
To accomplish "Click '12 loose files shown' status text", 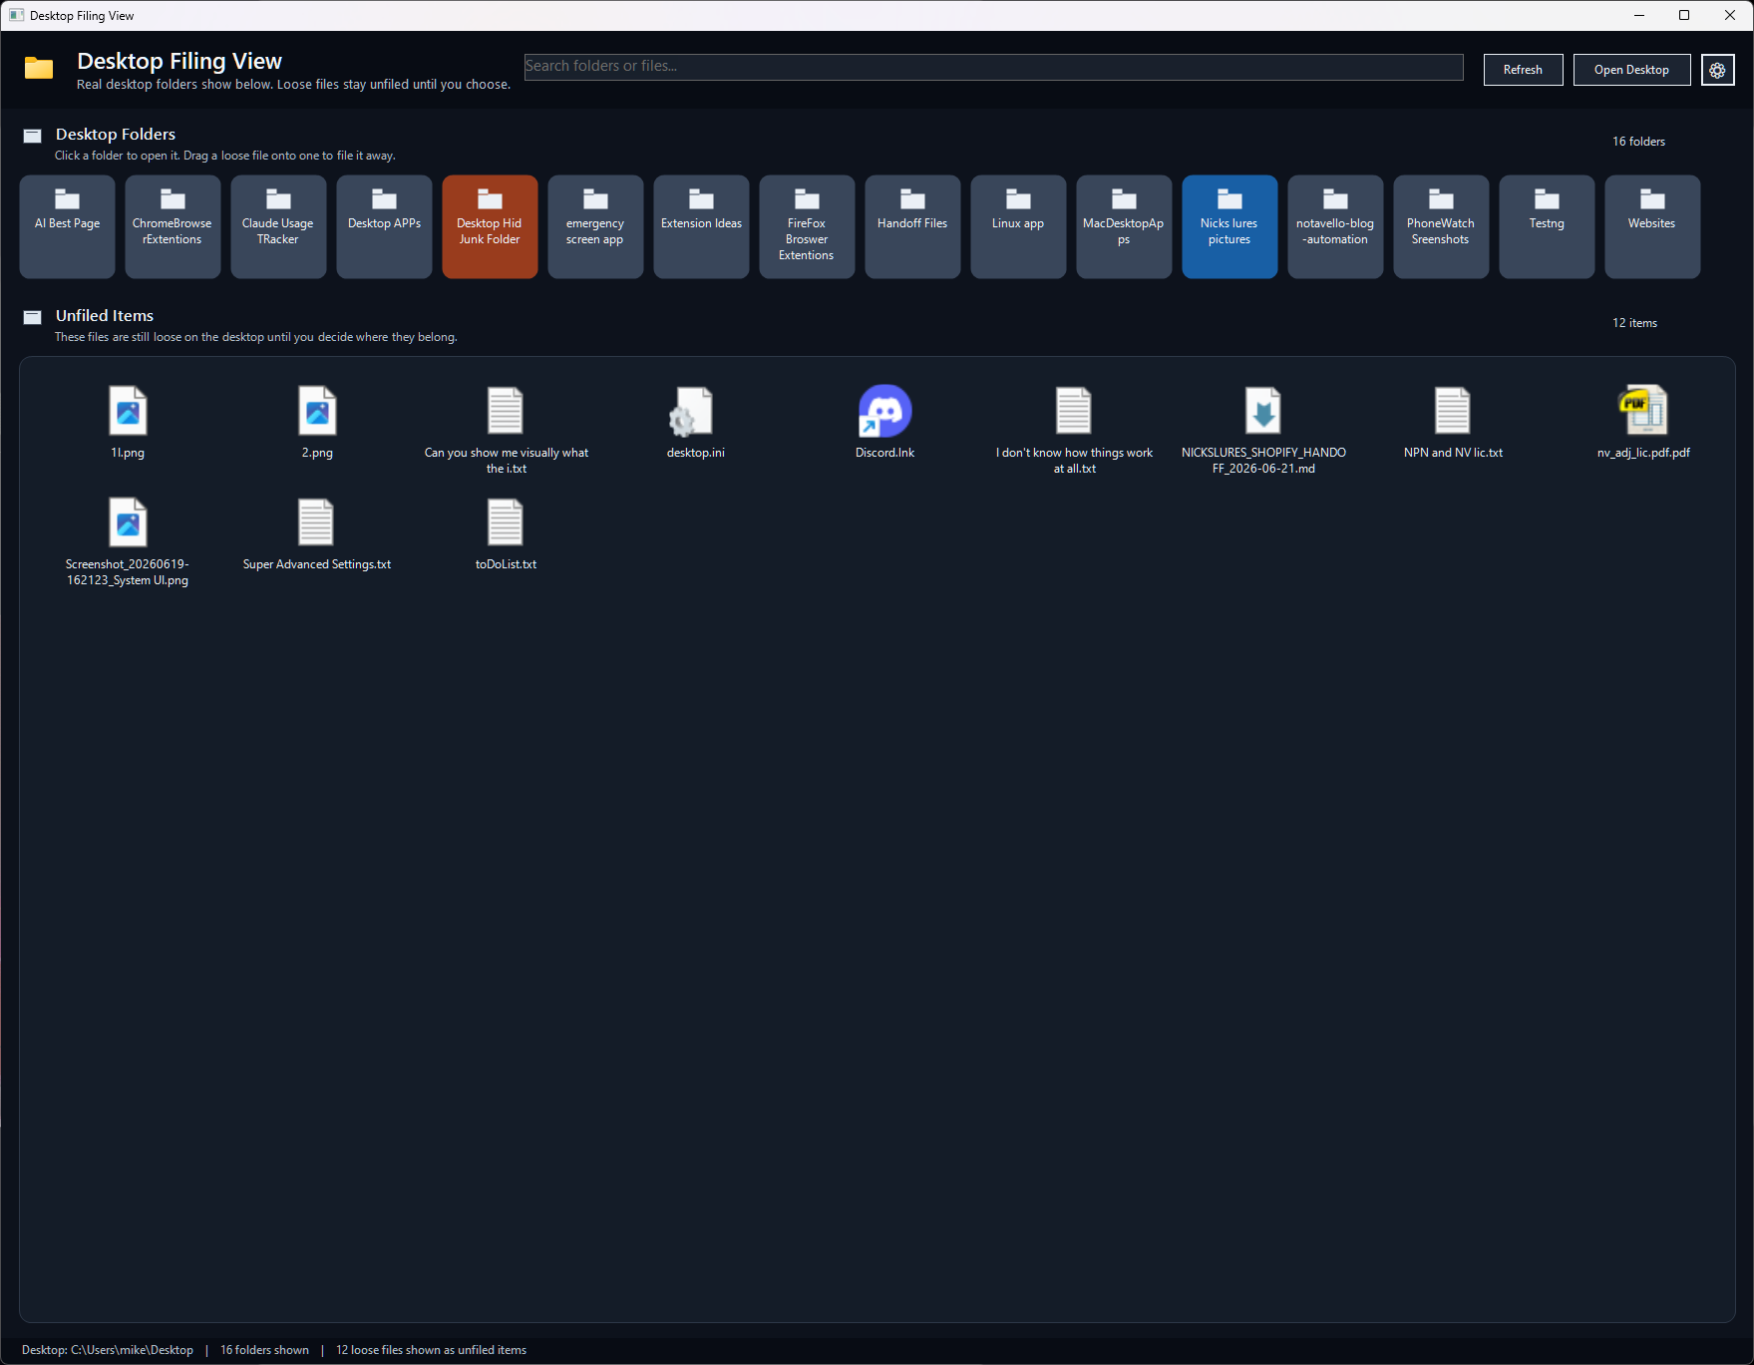I will click(431, 1350).
